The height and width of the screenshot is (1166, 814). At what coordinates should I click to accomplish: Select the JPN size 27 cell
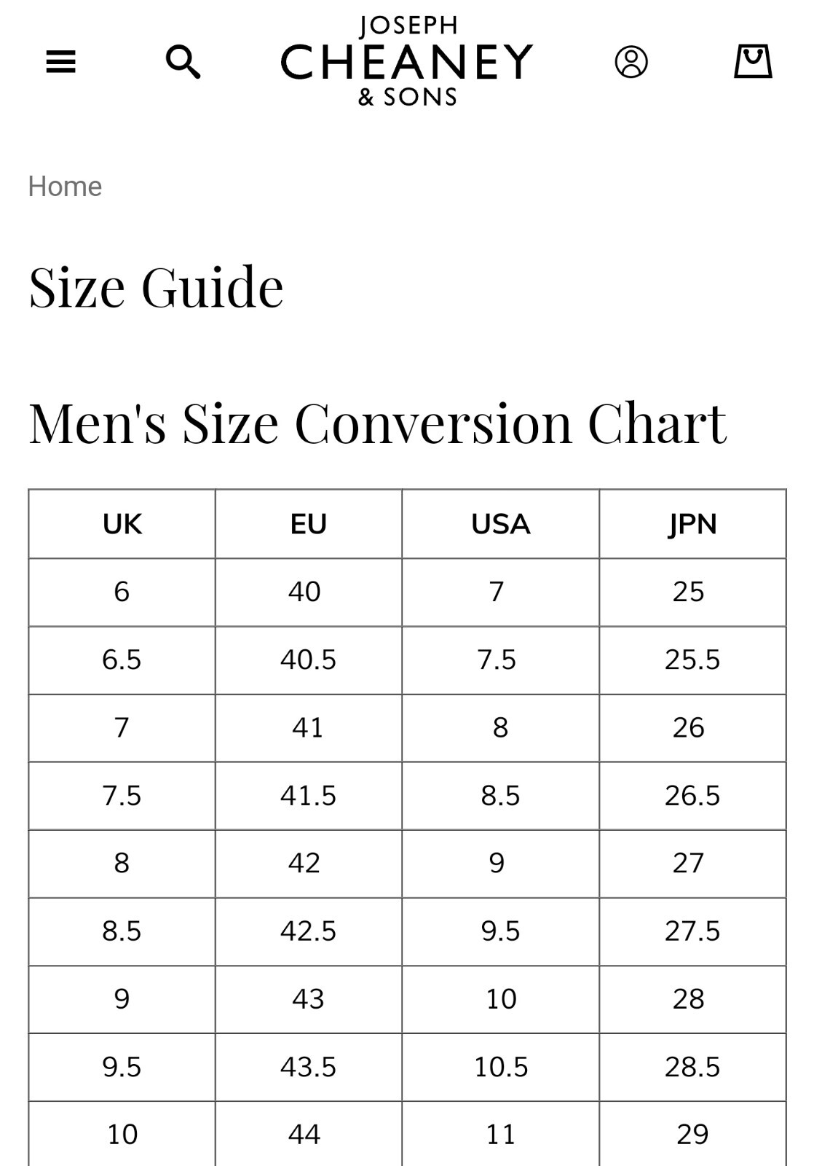coord(693,864)
